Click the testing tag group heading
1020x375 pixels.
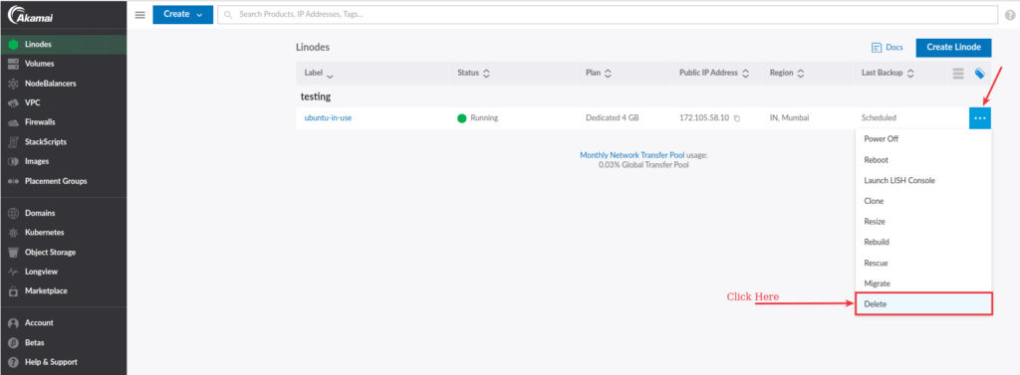(316, 96)
